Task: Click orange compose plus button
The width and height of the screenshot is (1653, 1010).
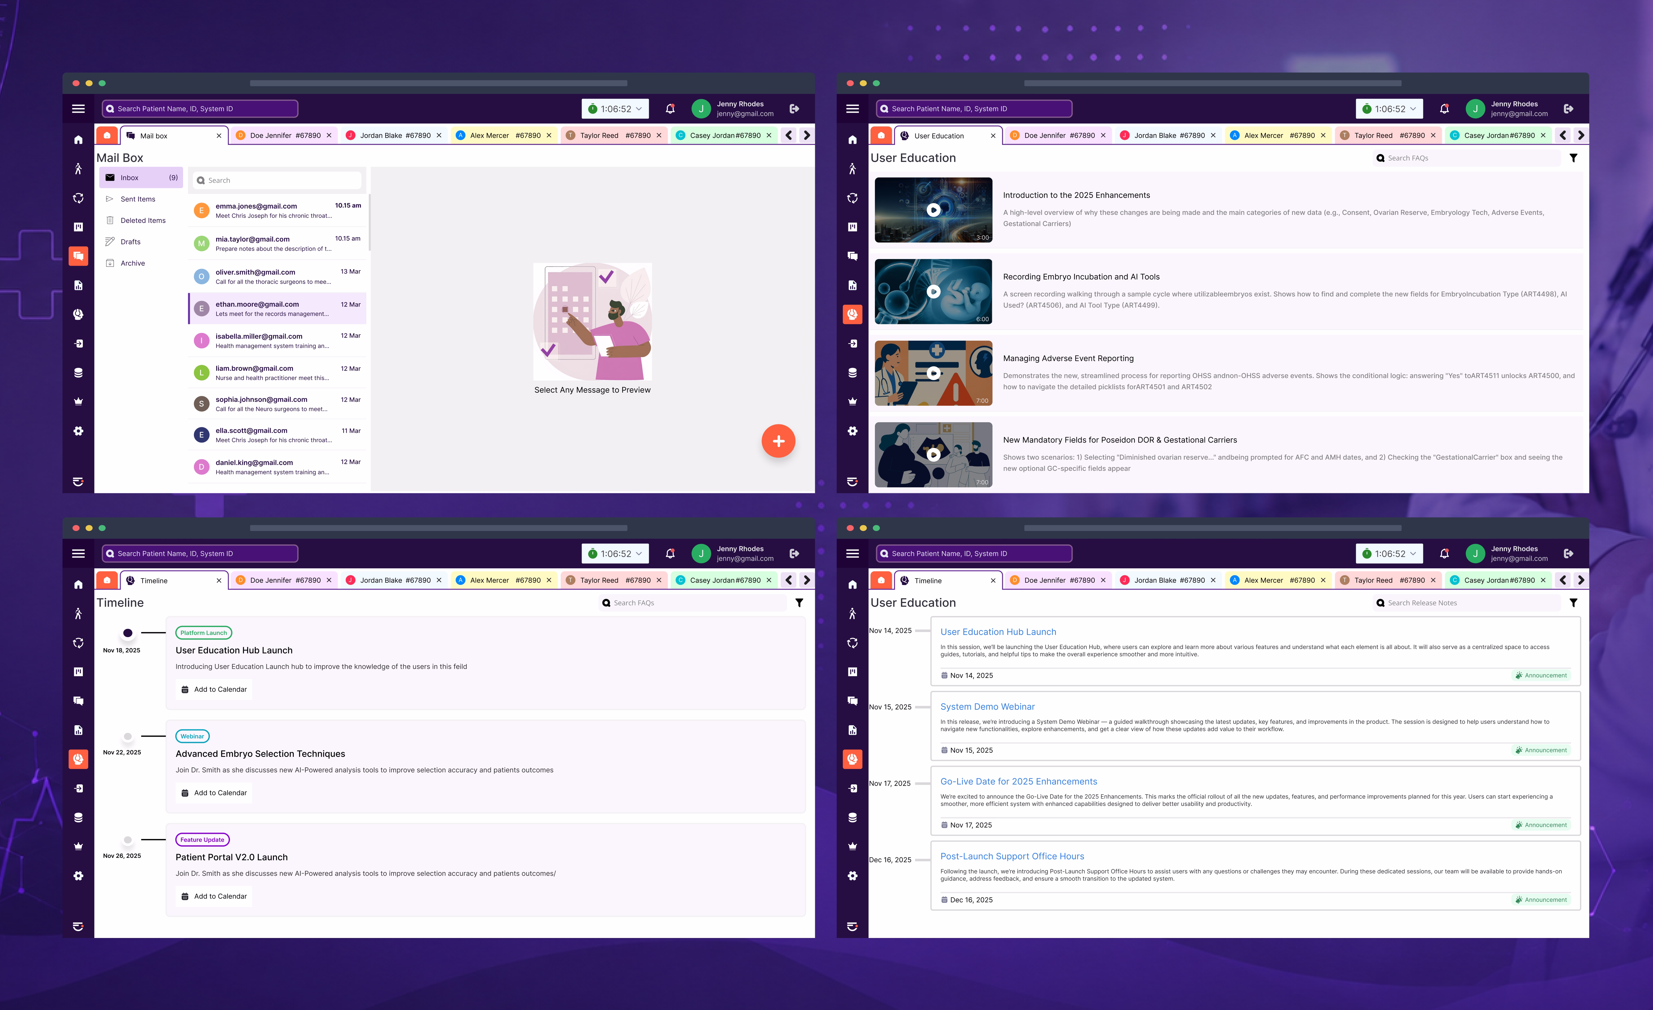Action: click(x=778, y=441)
